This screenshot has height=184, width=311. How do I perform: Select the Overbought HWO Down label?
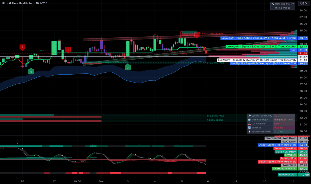click(281, 138)
